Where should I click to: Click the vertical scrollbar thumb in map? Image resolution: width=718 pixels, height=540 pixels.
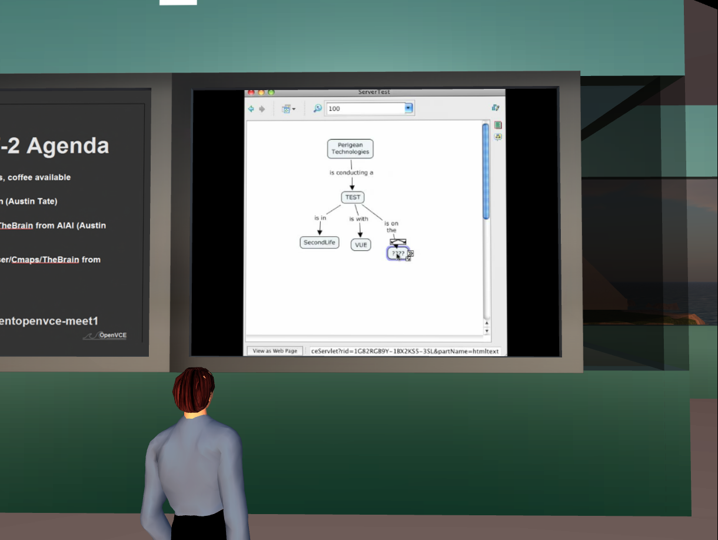click(x=486, y=171)
